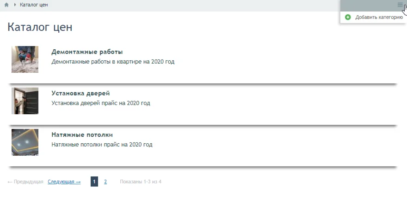Go to the next page via 'Следующая'
The image size is (407, 199).
[x=64, y=182]
